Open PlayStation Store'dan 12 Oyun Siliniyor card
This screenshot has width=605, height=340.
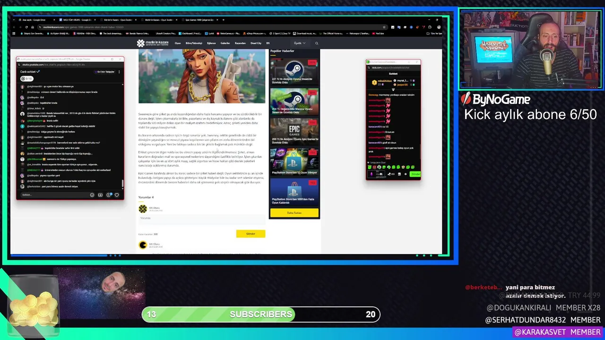(294, 162)
